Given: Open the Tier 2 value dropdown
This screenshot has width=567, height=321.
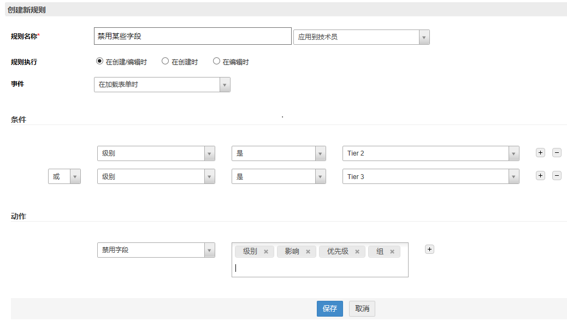Looking at the screenshot, I should coord(430,153).
